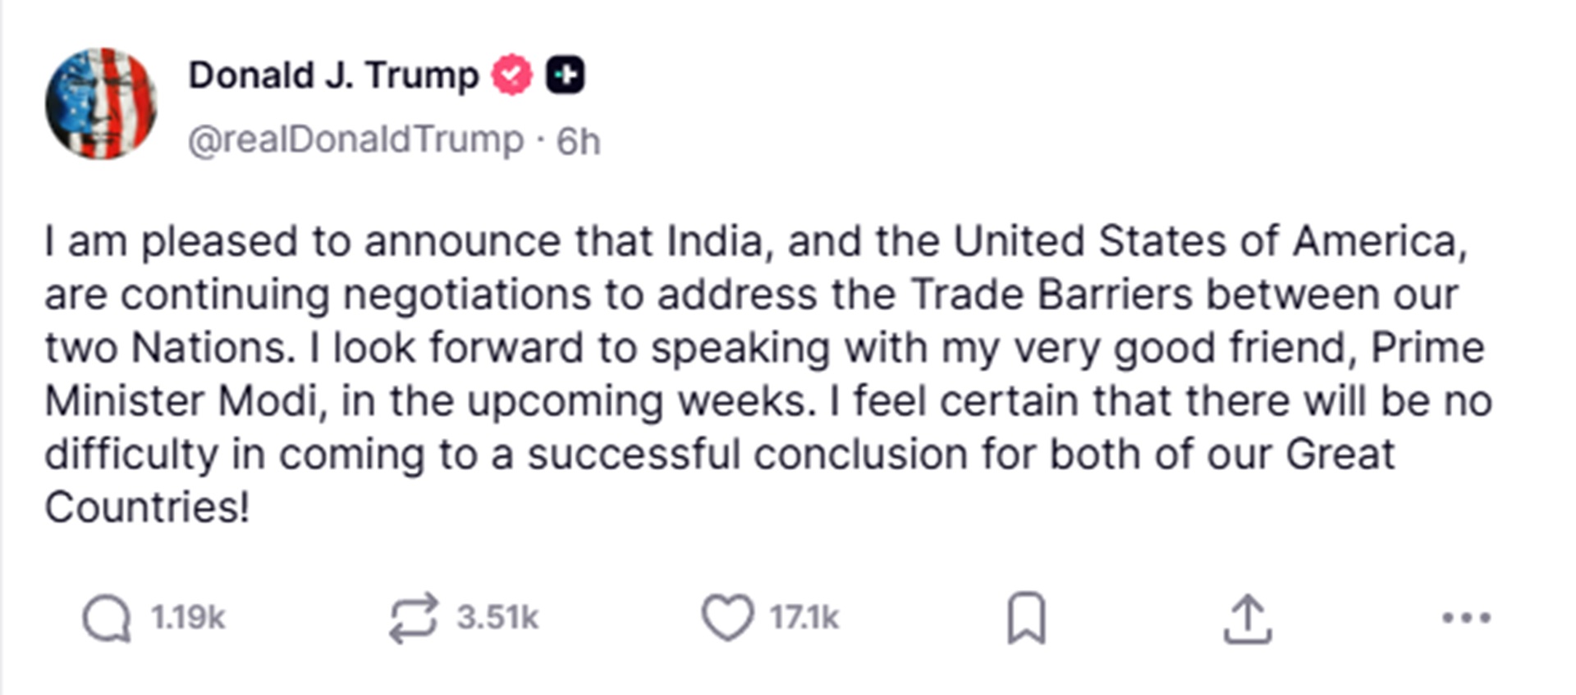Open the three-dot more options menu
Viewport: 1576px width, 695px height.
coord(1466,618)
